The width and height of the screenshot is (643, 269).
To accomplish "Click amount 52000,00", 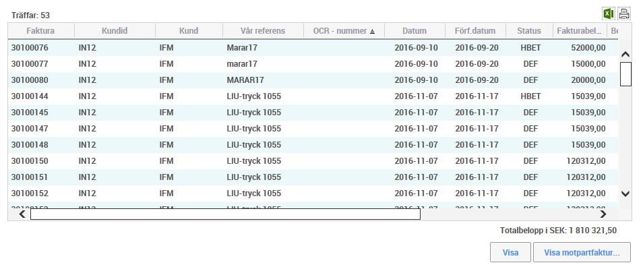I will [588, 48].
